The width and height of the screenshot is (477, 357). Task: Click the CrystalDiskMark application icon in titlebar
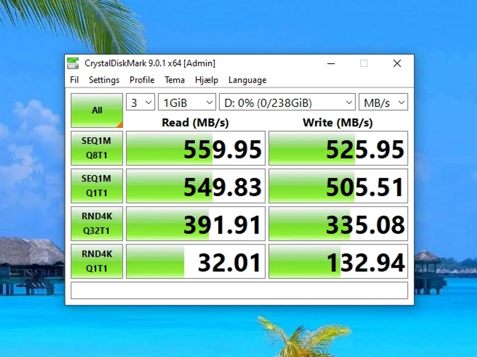point(73,63)
